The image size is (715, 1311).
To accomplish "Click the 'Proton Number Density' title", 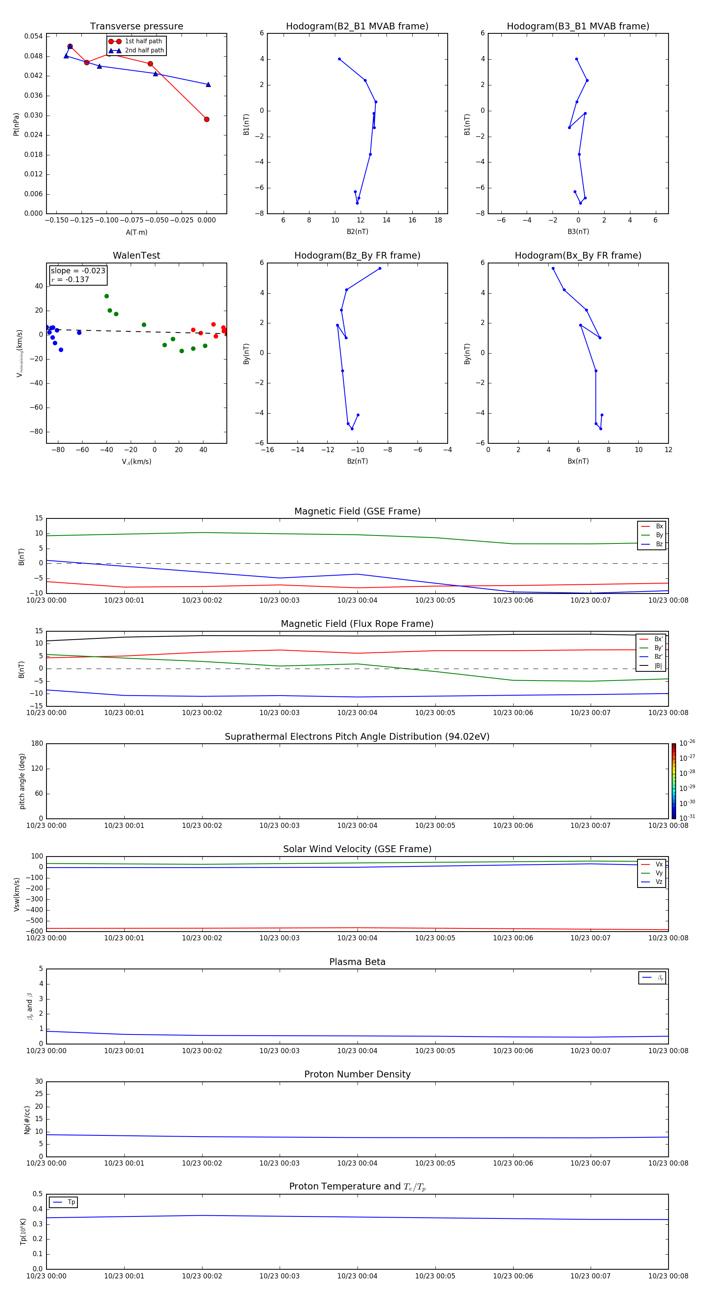I will pyautogui.click(x=357, y=1074).
